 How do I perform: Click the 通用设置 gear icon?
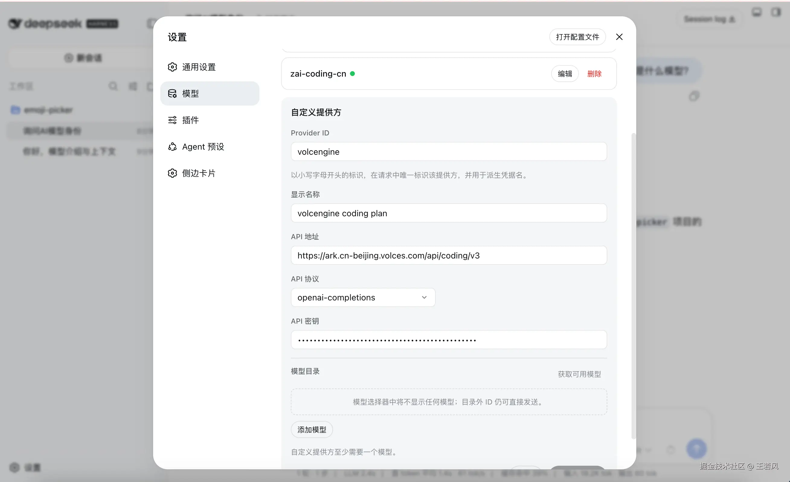coord(172,67)
